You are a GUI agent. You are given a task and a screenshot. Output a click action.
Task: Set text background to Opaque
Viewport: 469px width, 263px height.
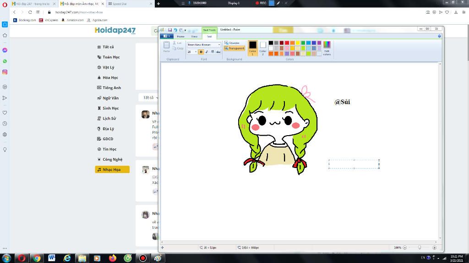(232, 43)
